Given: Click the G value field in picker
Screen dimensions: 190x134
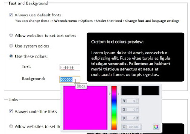Looking at the screenshot, I should 131,110.
